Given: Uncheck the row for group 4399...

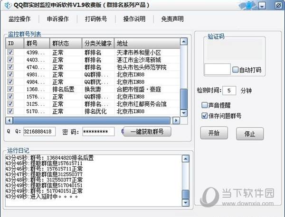Looking at the screenshot, I should (x=10, y=53).
